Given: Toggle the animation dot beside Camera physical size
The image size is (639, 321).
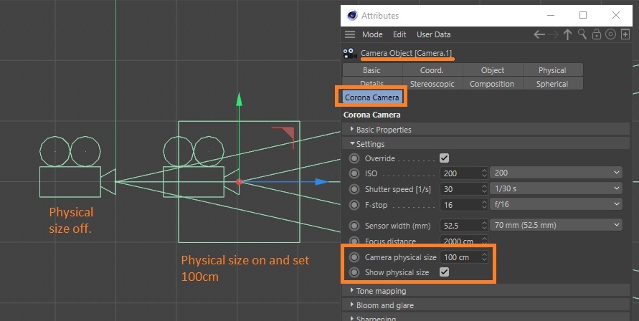Looking at the screenshot, I should tap(354, 257).
